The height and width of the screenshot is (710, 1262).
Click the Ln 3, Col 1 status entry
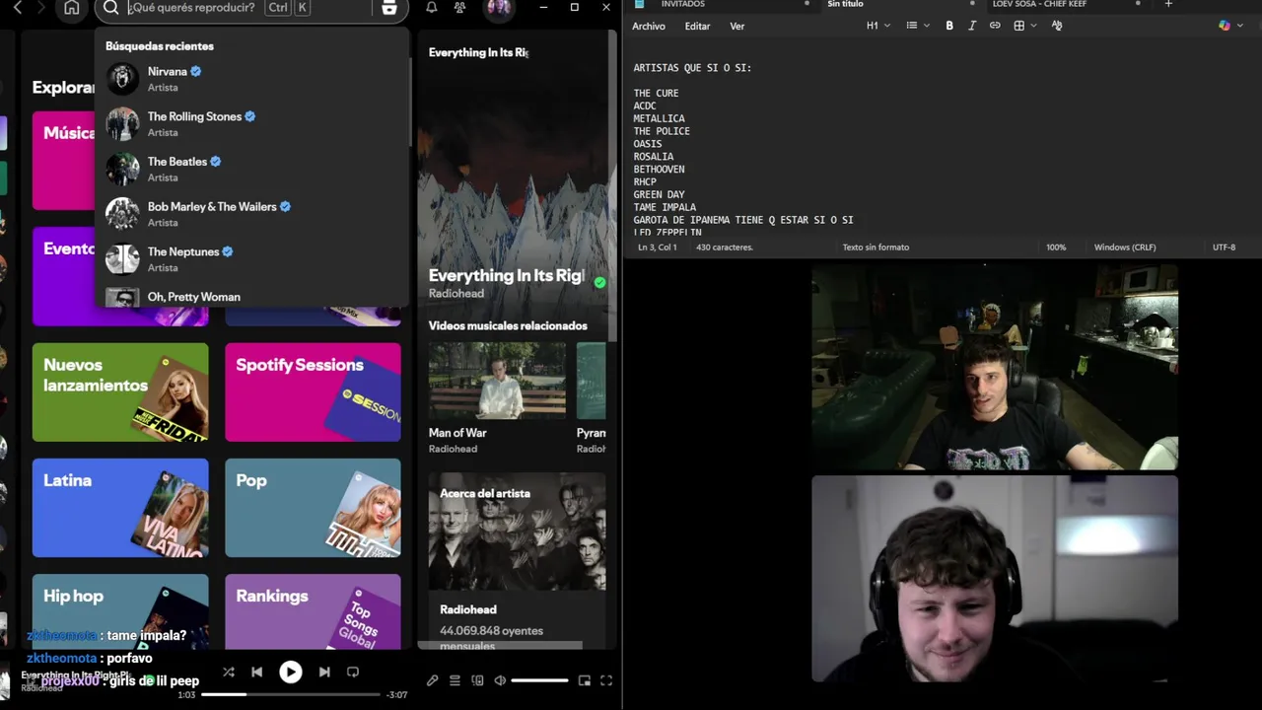(x=658, y=248)
